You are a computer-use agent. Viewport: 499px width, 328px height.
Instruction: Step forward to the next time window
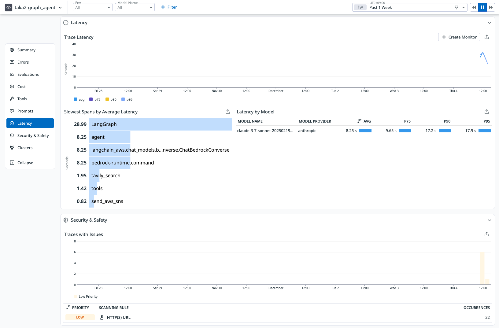click(x=491, y=7)
